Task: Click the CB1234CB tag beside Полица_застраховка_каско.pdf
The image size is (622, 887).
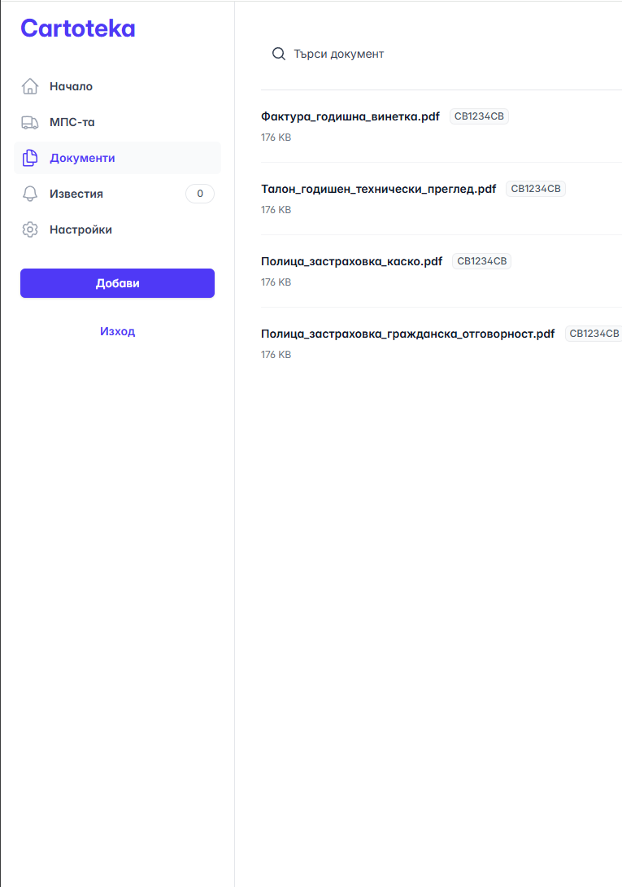Action: [481, 261]
